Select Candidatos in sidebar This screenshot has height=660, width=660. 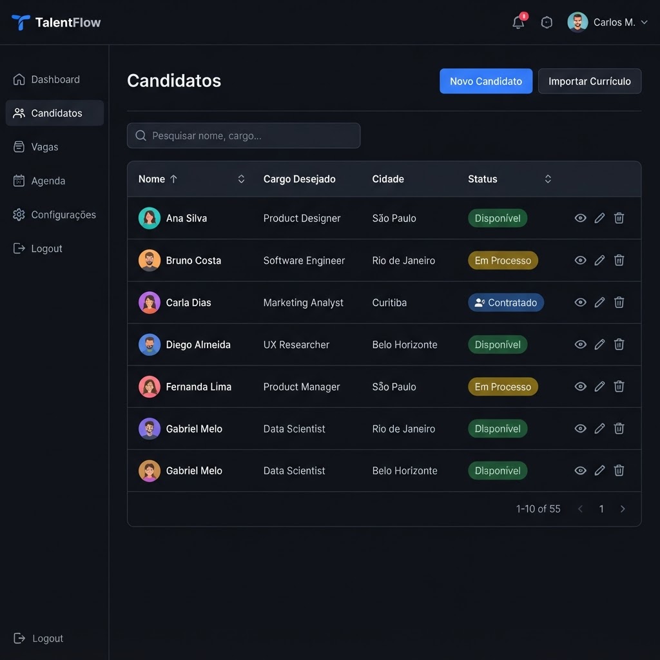tap(55, 113)
